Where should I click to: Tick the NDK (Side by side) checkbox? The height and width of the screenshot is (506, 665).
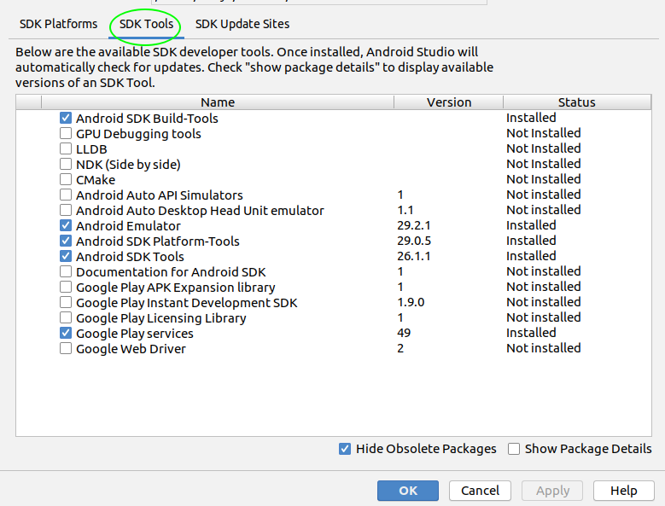(66, 165)
